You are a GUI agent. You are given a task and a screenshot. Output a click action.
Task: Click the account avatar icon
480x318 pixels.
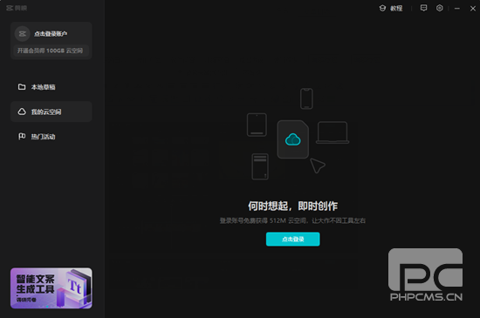(x=23, y=34)
